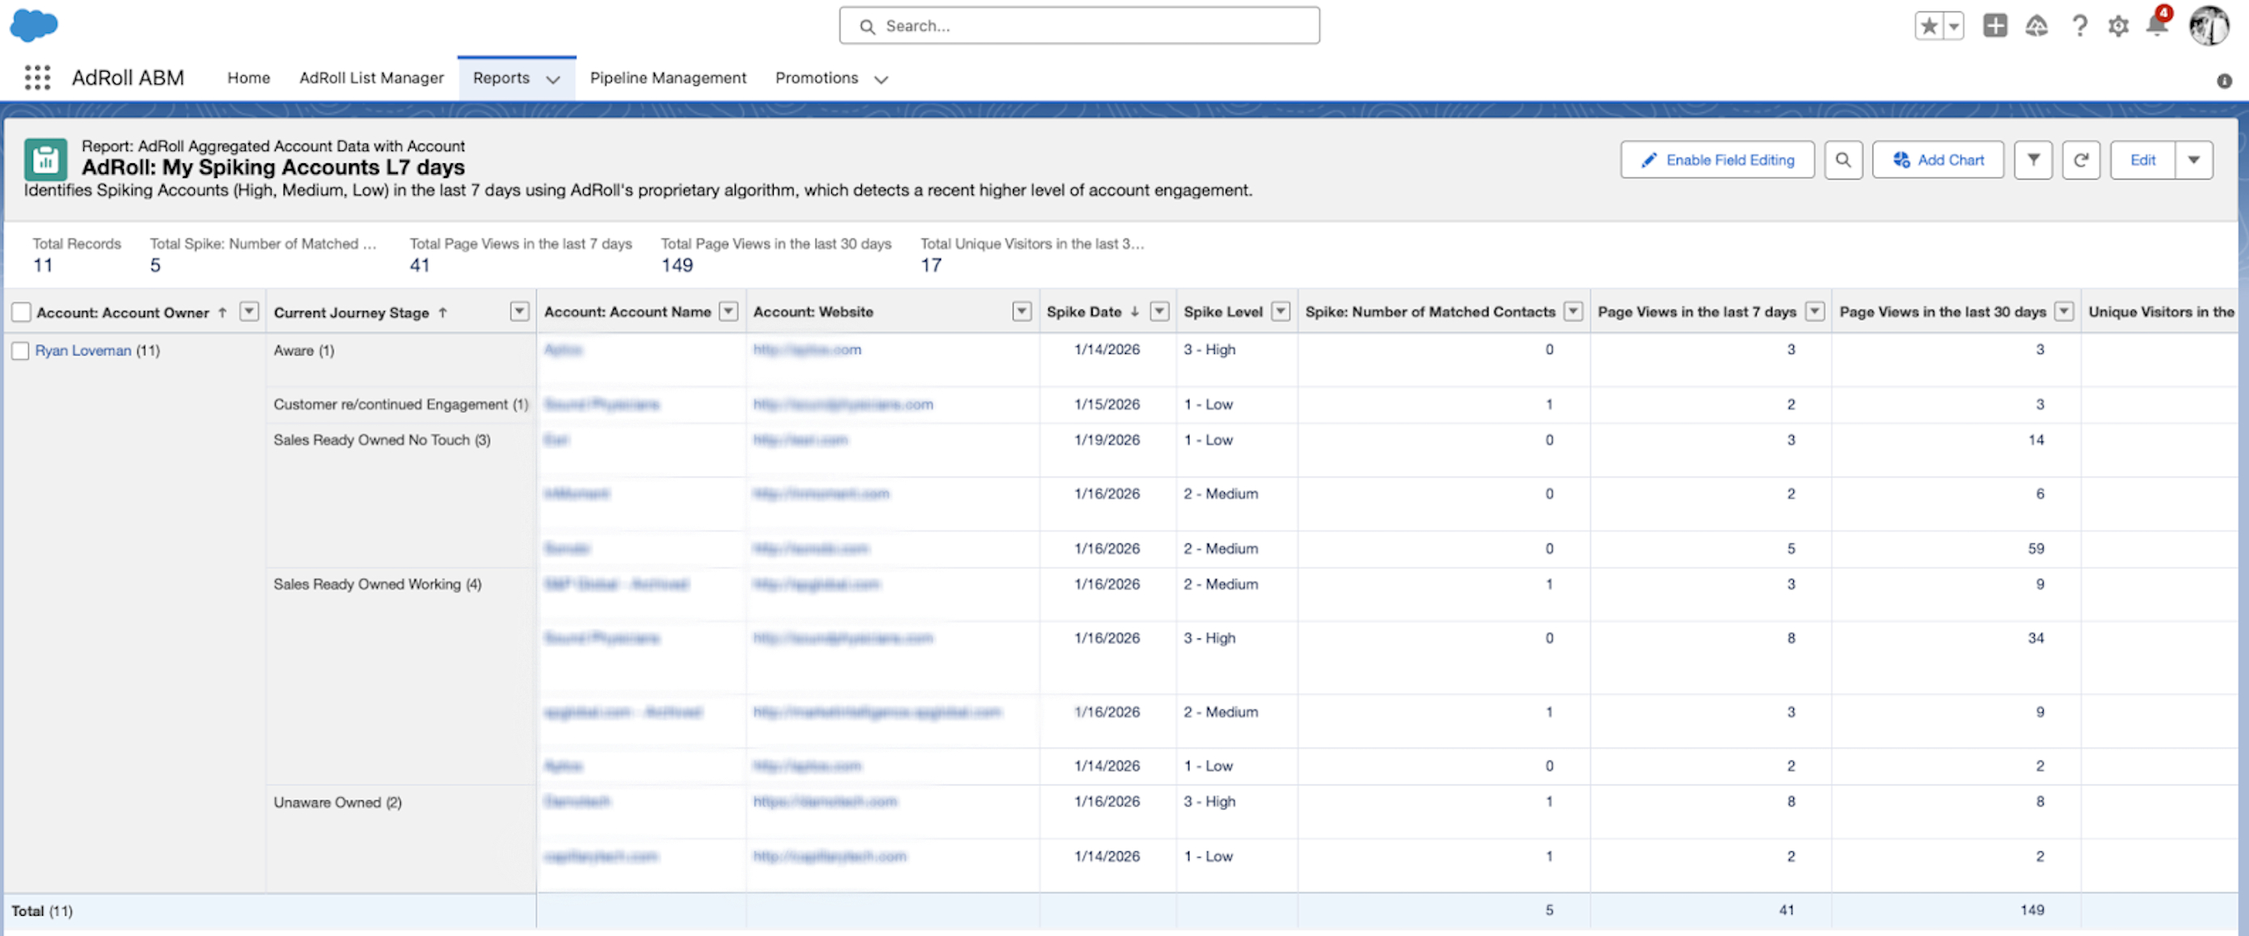Open the App Launcher grid icon
2249x936 pixels.
tap(37, 78)
